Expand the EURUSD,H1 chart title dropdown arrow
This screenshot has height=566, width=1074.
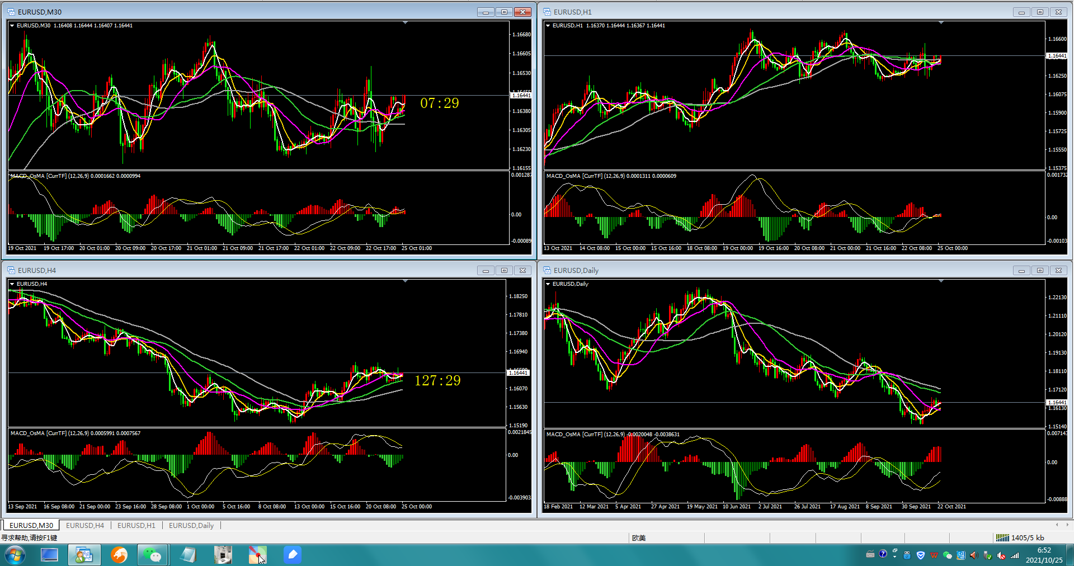pos(548,26)
